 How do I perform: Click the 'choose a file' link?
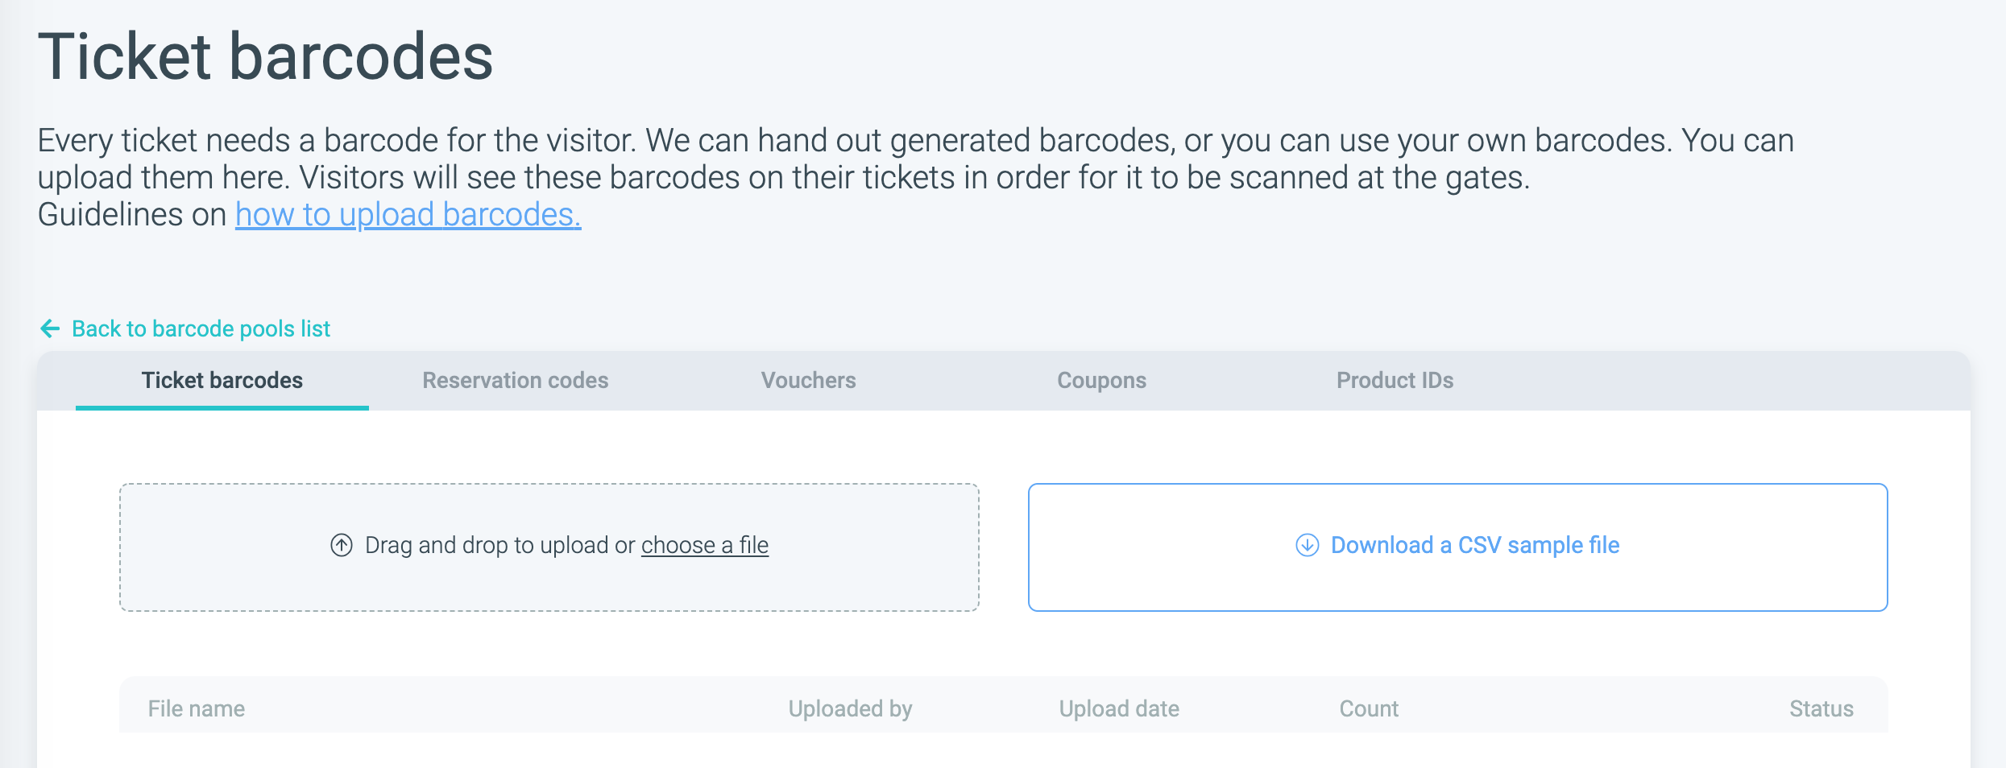pos(705,545)
